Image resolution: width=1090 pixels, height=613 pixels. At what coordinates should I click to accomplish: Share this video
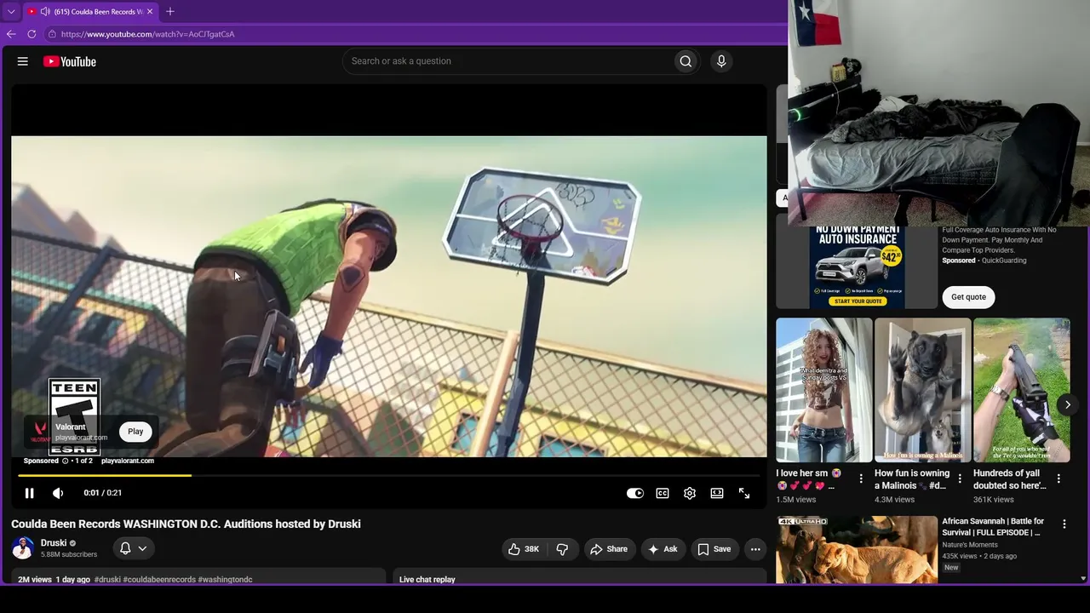tap(609, 549)
